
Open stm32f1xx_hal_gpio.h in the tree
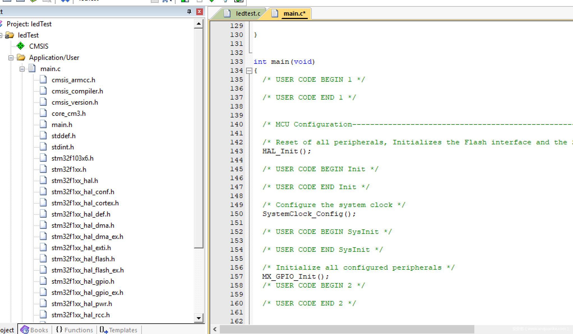tap(83, 281)
